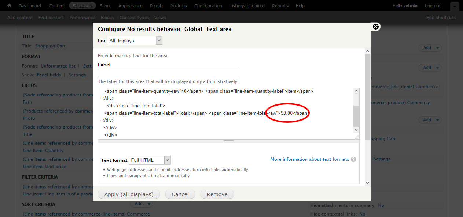Viewport: 463px width, 217px height.
Task: Open the For "All displays" dropdown
Action: pos(159,41)
